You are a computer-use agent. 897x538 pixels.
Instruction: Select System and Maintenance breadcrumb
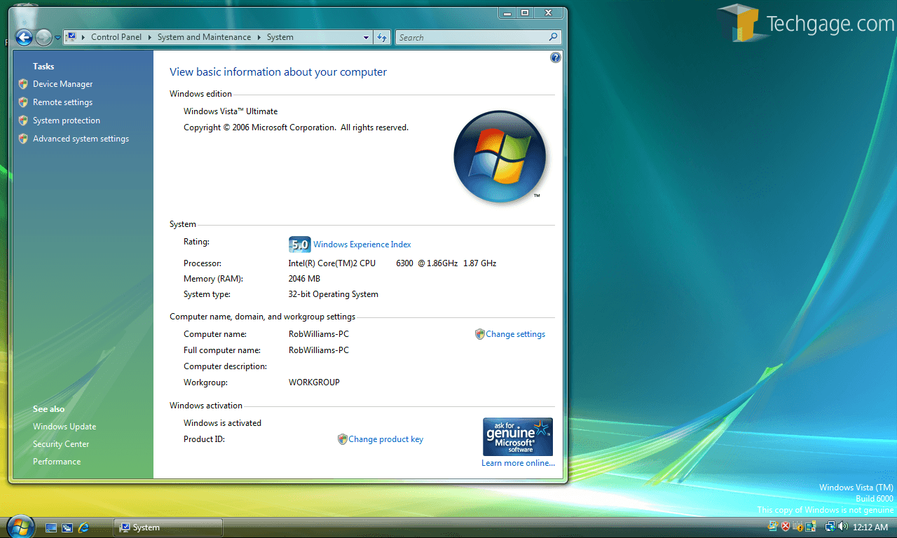coord(204,37)
